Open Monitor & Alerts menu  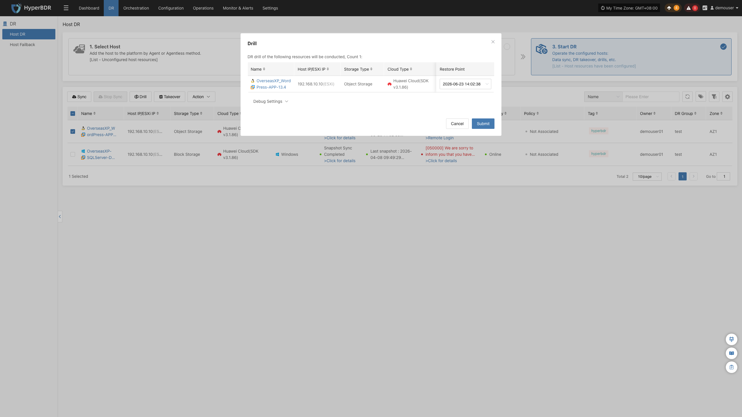(238, 8)
